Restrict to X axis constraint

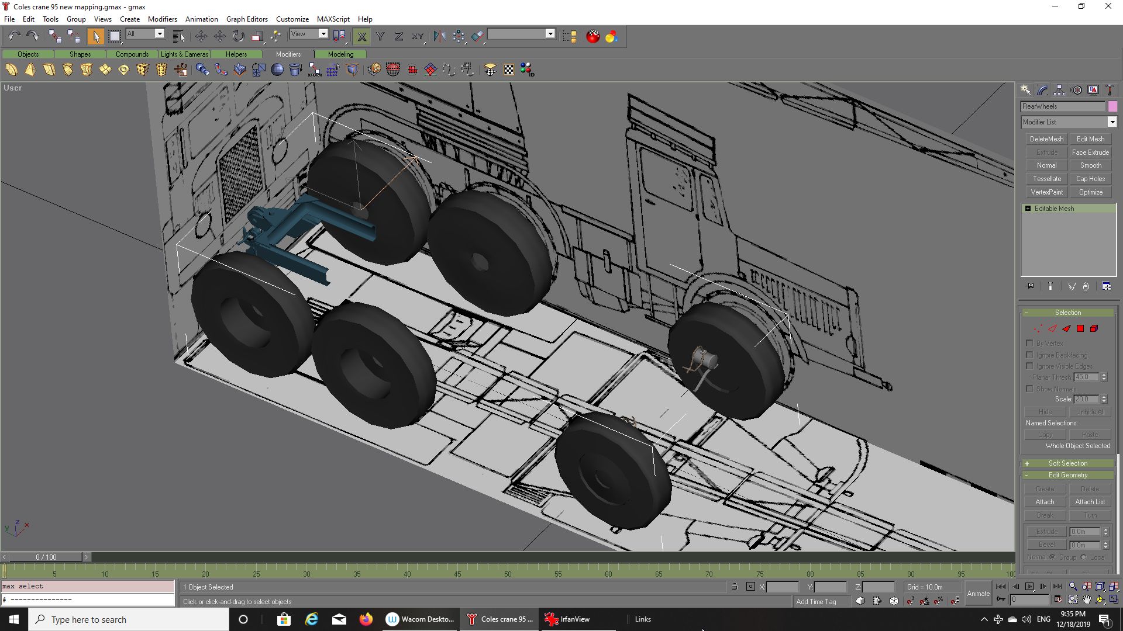(361, 37)
